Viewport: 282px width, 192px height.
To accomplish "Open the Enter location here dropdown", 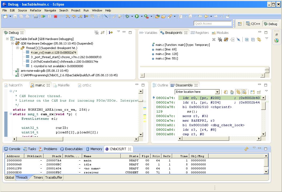I will pyautogui.click(x=217, y=92).
